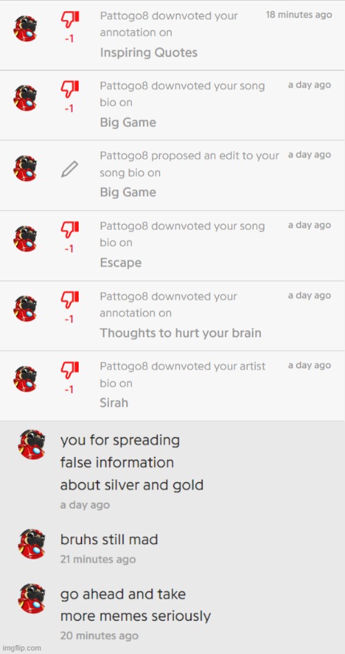Open the Inspiring Quotes link

tap(149, 52)
